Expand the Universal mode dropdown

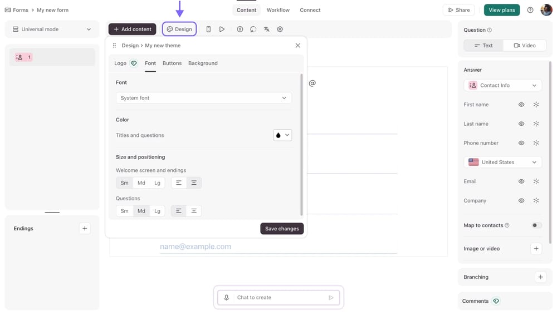pos(52,29)
